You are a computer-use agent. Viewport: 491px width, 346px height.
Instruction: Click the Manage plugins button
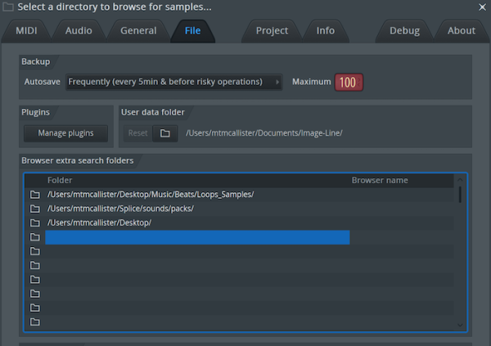click(x=65, y=133)
